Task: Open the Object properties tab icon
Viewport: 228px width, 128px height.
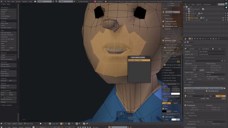Action: coord(200,39)
